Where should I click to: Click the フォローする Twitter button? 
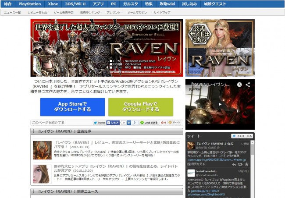point(242,136)
